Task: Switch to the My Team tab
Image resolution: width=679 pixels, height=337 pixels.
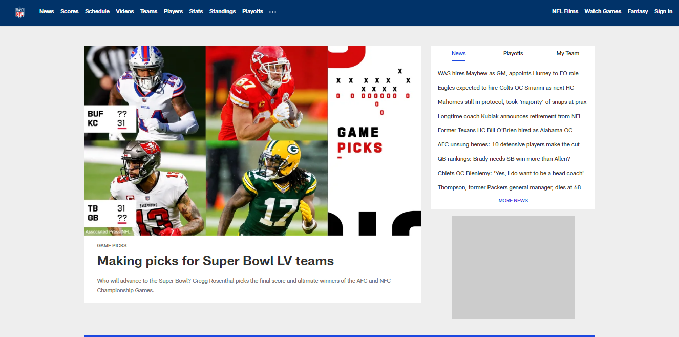Action: tap(568, 53)
